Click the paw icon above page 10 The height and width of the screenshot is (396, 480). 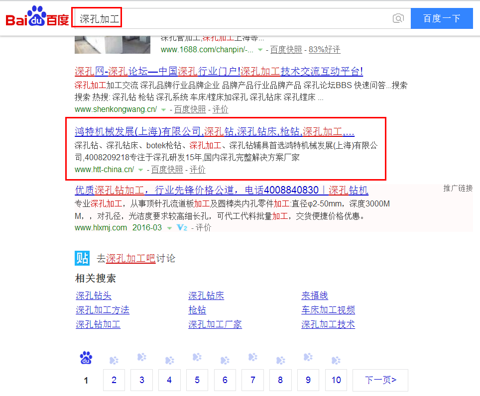point(336,360)
